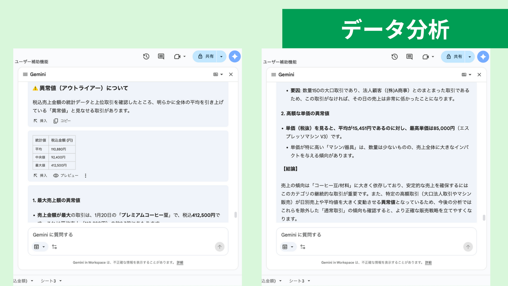The width and height of the screenshot is (508, 286).
Task: Open more options dots beside プレビュー
Action: click(85, 176)
